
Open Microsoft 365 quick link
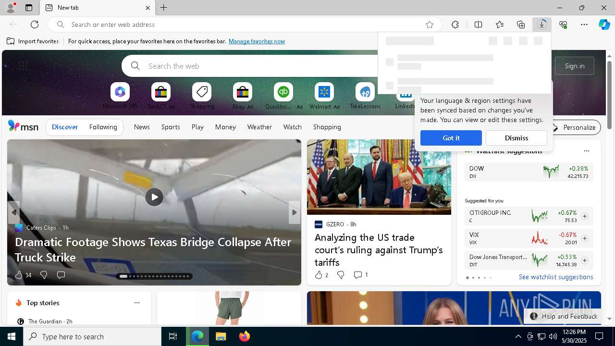120,96
